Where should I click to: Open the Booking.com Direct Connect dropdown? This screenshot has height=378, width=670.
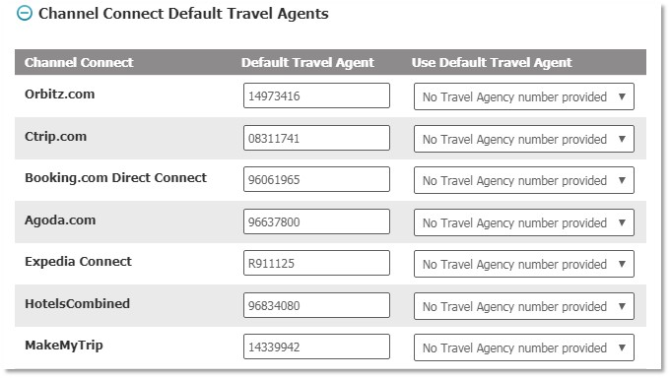pyautogui.click(x=524, y=180)
